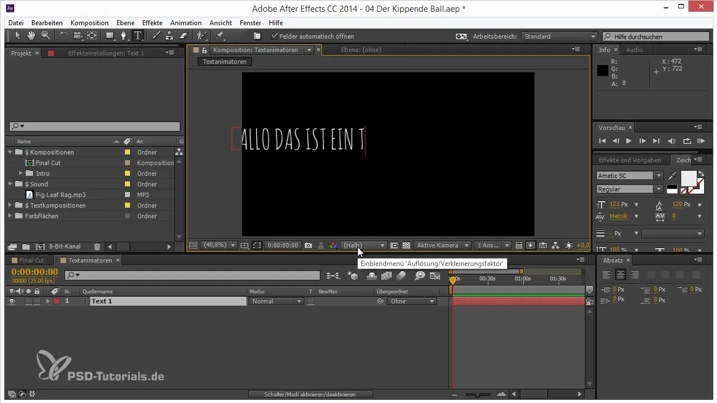Image resolution: width=717 pixels, height=403 pixels.
Task: Switch to the Final Cut timeline tab
Action: 32,260
